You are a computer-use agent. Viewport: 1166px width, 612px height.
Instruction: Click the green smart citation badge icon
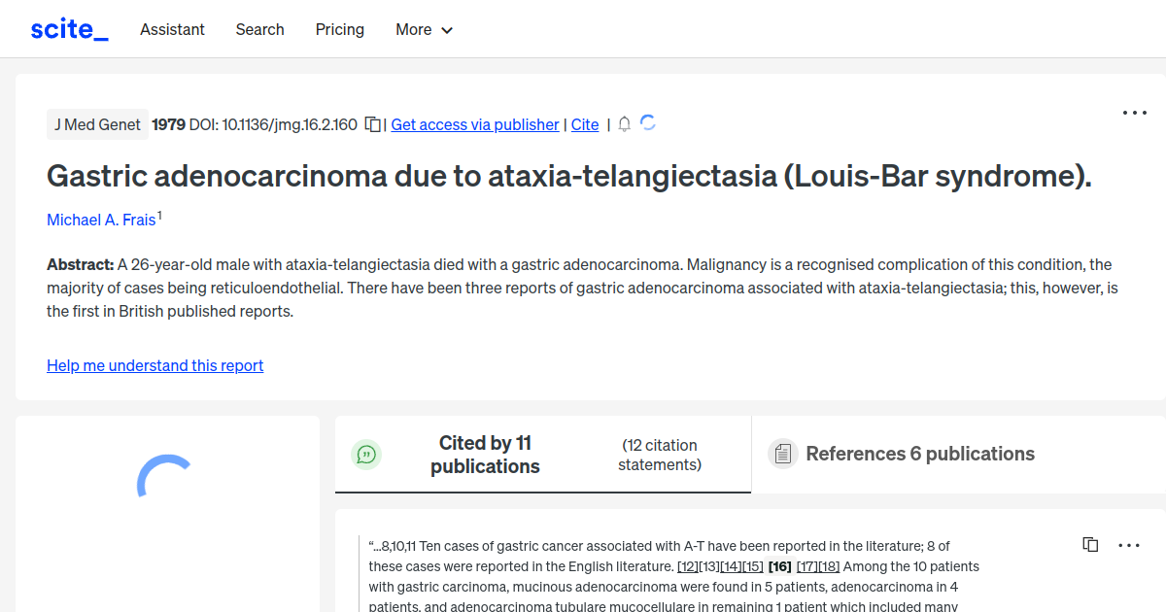[x=366, y=454]
